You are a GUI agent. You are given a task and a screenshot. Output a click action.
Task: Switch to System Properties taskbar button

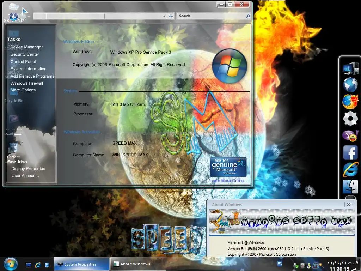(x=81, y=264)
